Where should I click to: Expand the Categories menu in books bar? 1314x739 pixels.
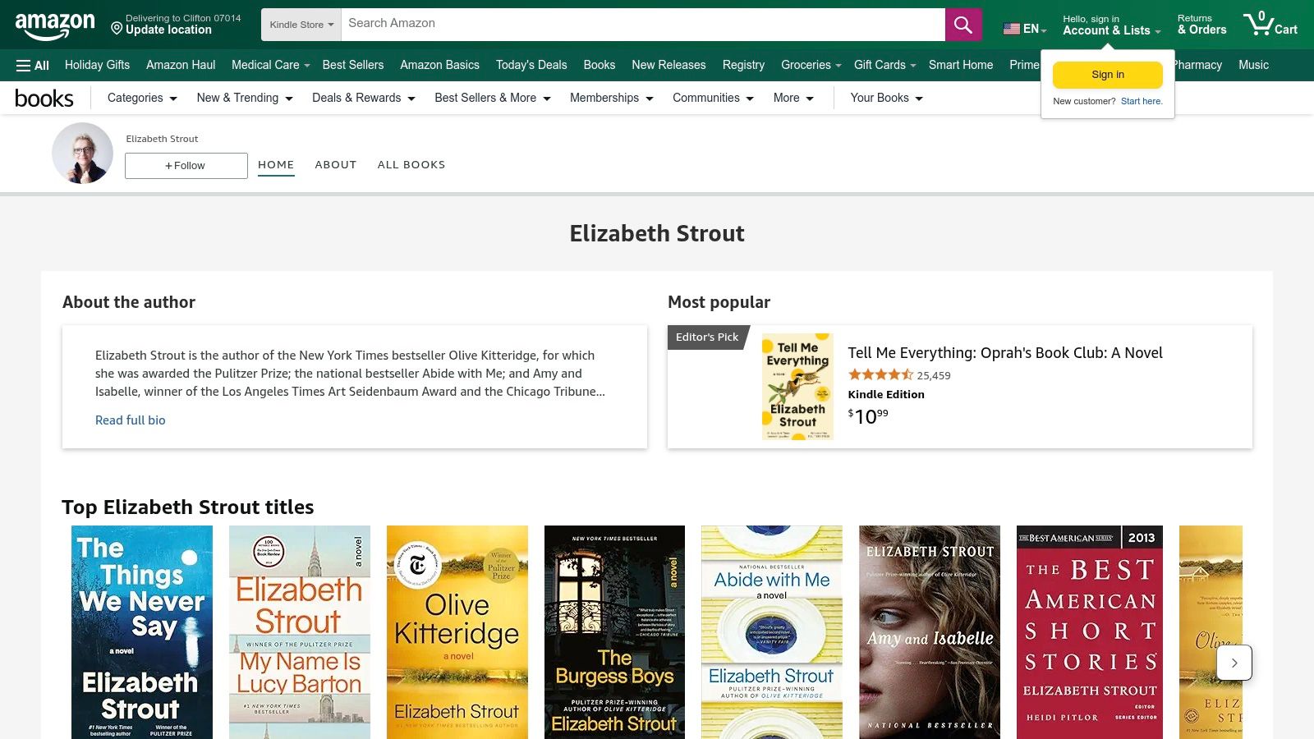pos(140,98)
